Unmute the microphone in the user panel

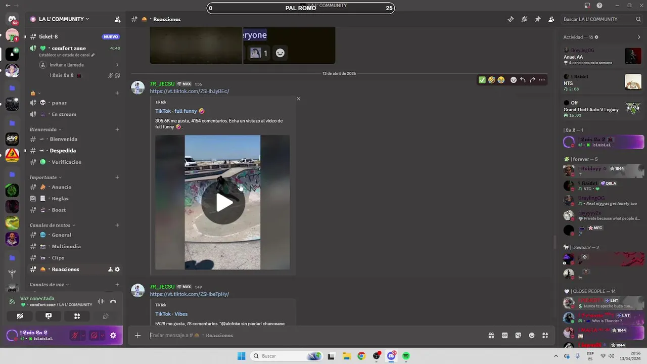pyautogui.click(x=75, y=335)
